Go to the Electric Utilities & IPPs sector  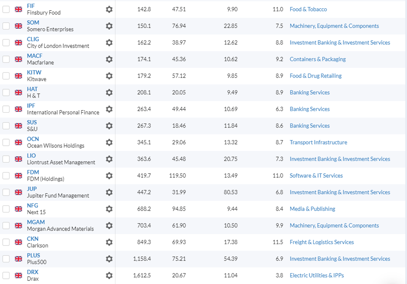pos(317,275)
